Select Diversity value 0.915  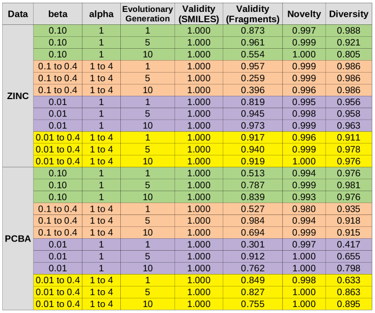pyautogui.click(x=348, y=233)
